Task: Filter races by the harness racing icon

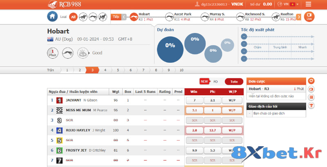Action: 103,17
